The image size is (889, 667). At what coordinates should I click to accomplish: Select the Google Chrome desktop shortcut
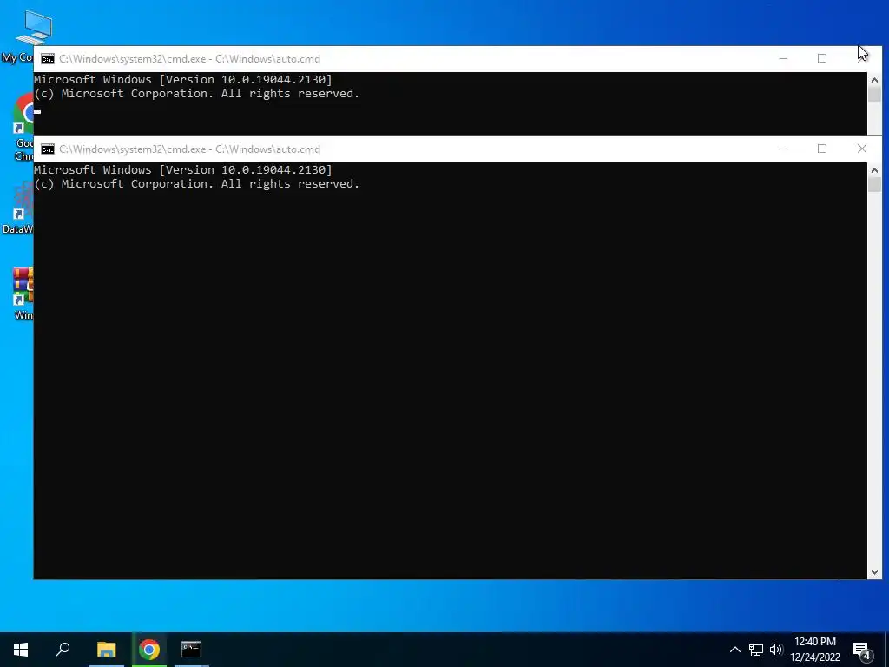[x=23, y=128]
